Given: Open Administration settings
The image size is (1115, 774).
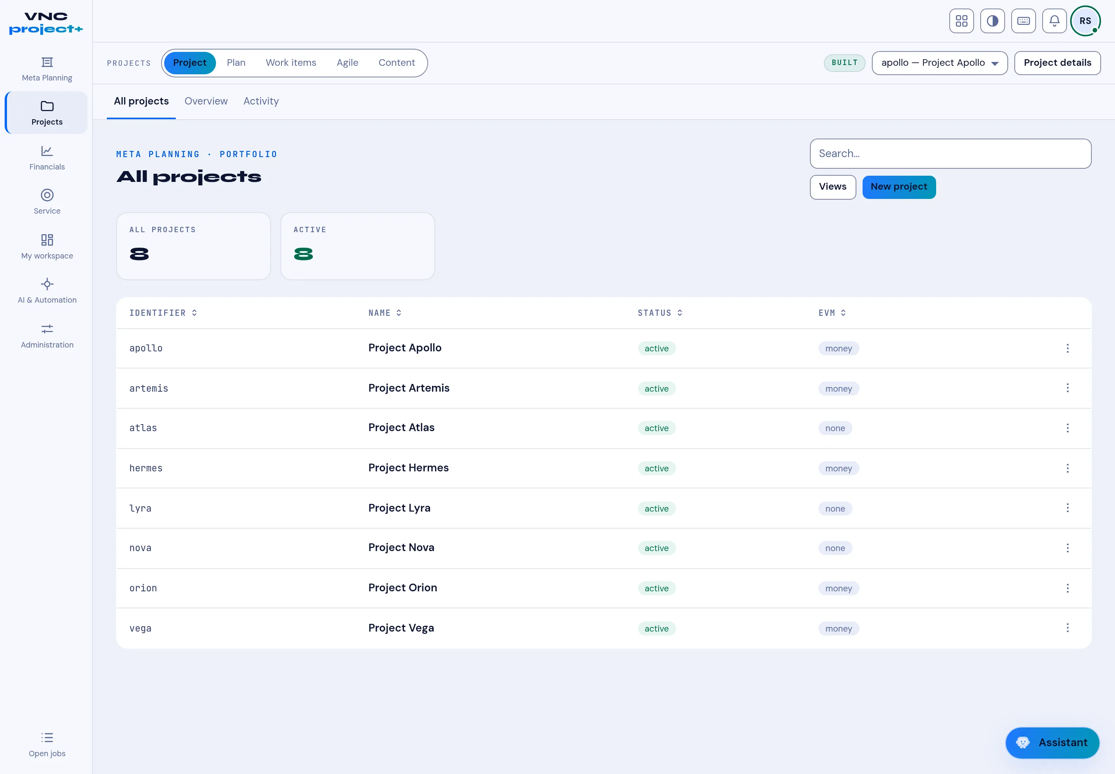Looking at the screenshot, I should 46,336.
